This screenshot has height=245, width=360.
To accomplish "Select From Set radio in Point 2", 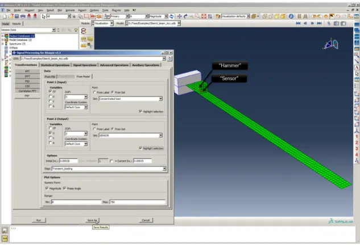I will 112,129.
